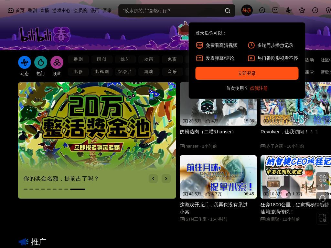The height and width of the screenshot is (248, 331).
Task: Click 回到旧版 button
Action: (322, 218)
